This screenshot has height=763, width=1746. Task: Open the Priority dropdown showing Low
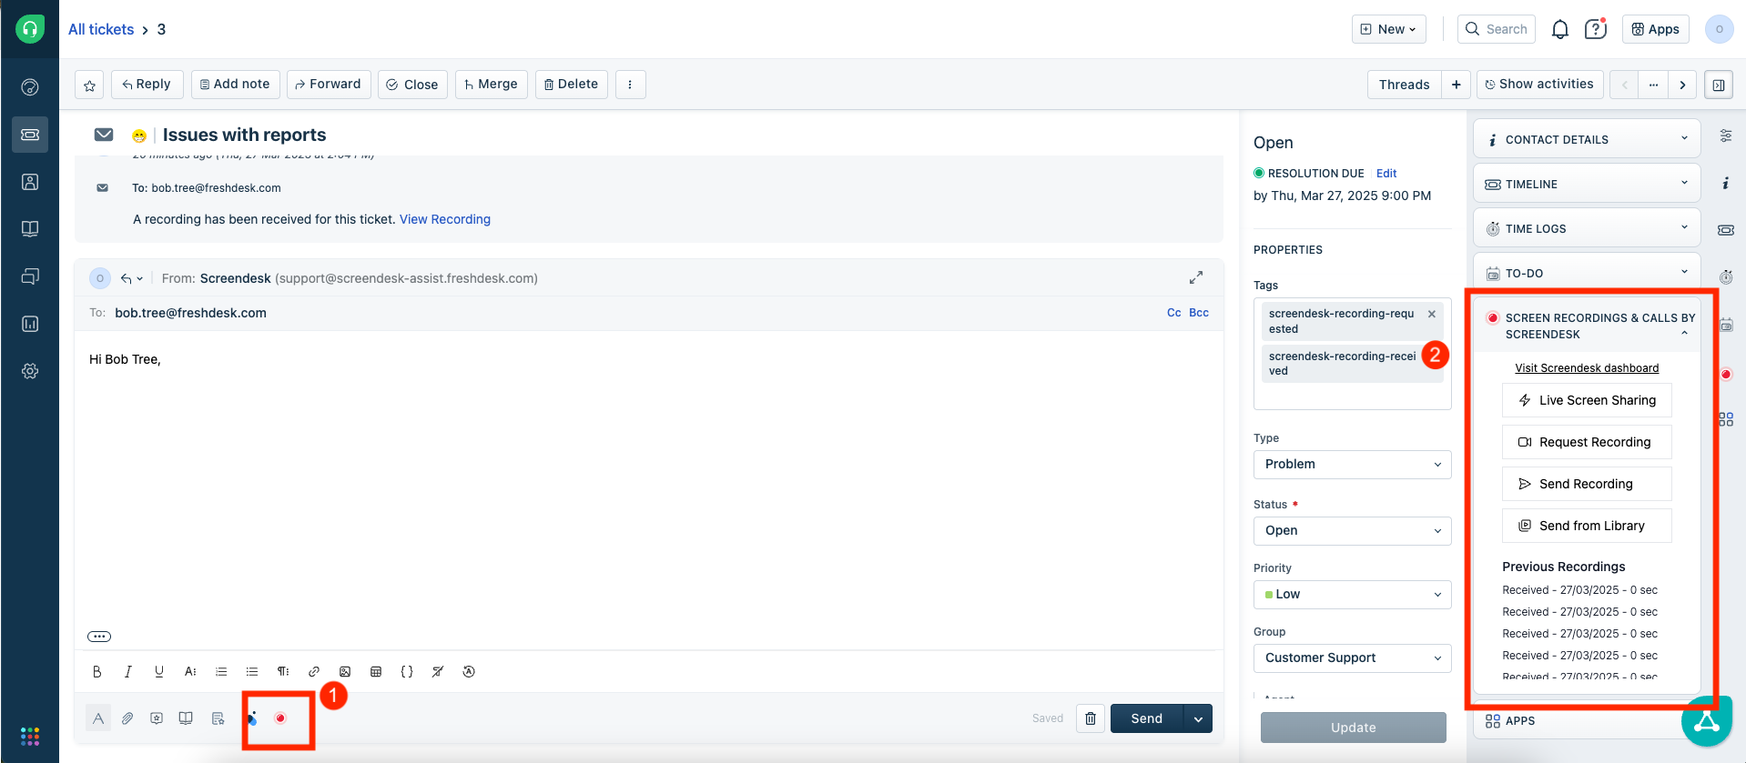pos(1352,595)
